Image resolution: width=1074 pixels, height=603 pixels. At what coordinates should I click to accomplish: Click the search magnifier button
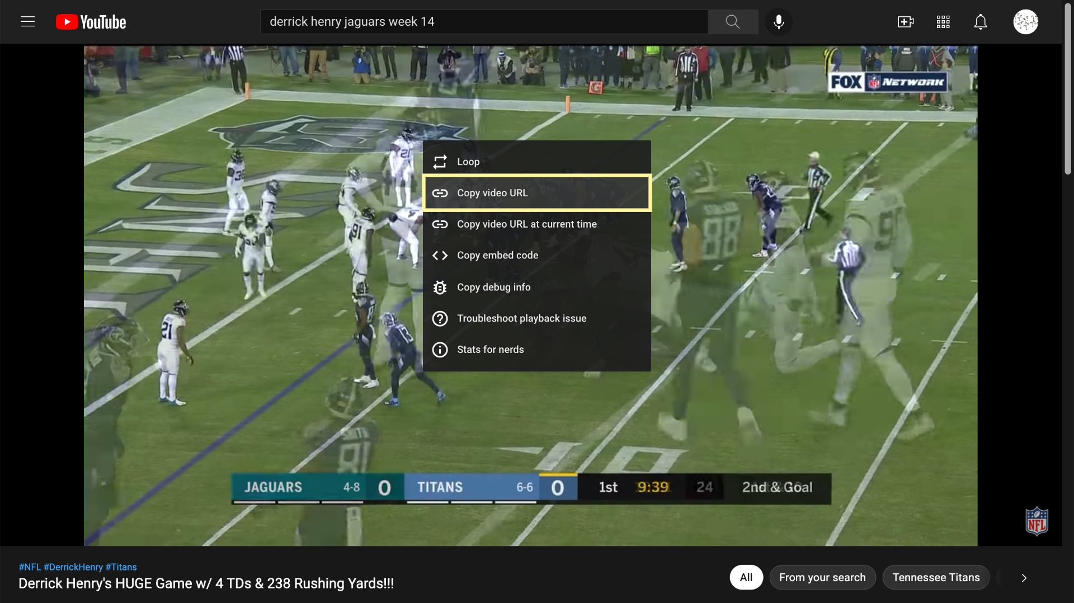[x=732, y=22]
